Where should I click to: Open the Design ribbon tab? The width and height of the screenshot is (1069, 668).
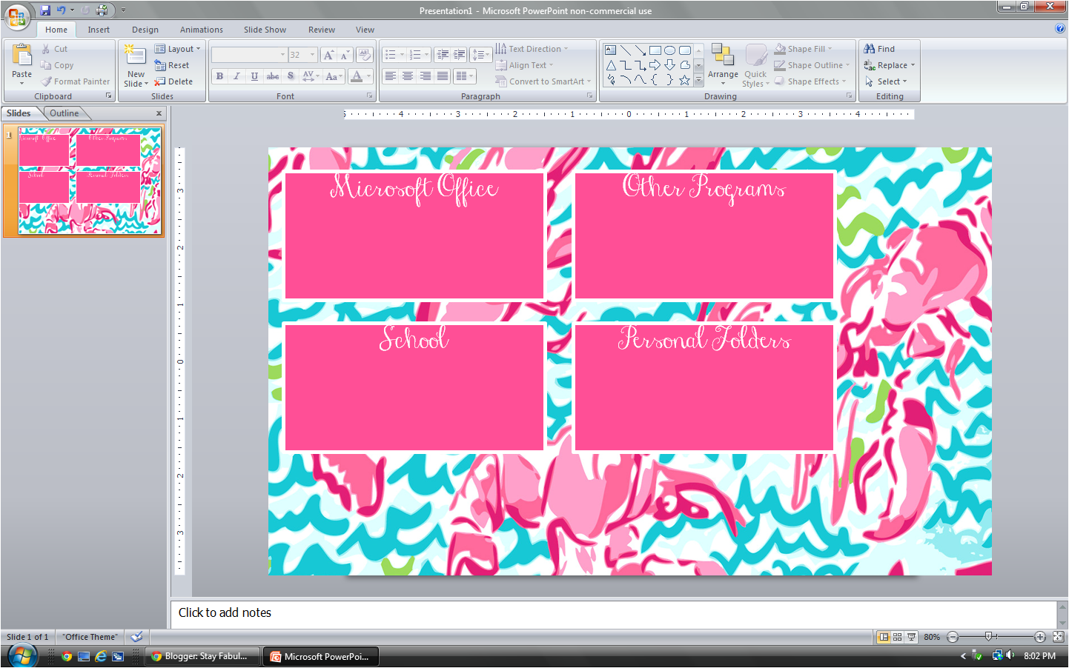tap(145, 30)
